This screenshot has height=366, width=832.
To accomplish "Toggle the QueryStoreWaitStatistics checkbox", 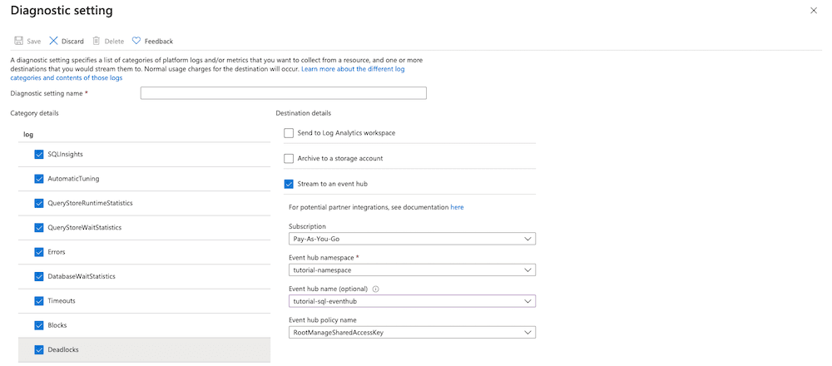I will click(x=39, y=228).
